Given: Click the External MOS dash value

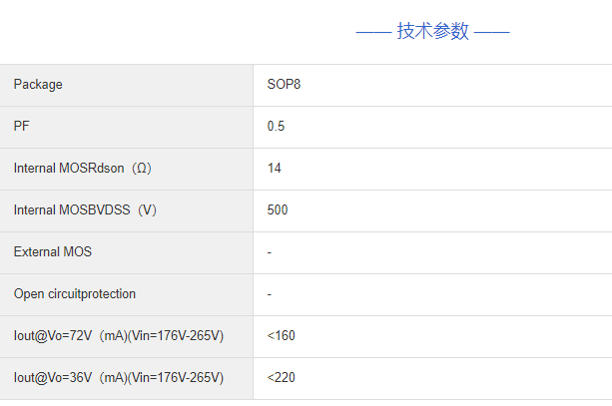Looking at the screenshot, I should 270,252.
